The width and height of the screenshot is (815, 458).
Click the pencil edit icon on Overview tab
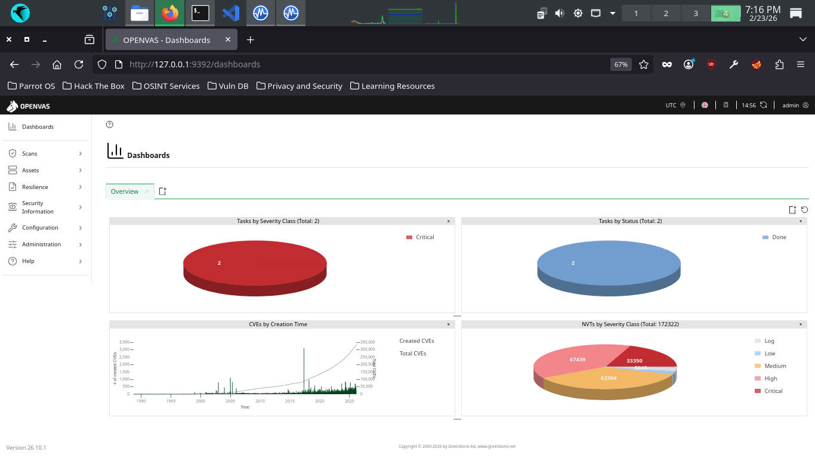pyautogui.click(x=147, y=191)
